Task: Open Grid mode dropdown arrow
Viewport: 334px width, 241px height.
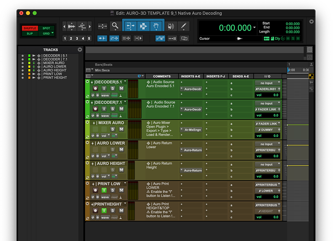Action: pyautogui.click(x=53, y=33)
